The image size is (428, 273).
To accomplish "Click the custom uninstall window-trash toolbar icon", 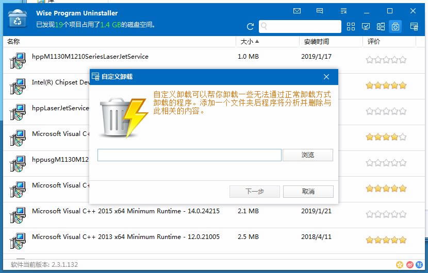I will [x=414, y=26].
